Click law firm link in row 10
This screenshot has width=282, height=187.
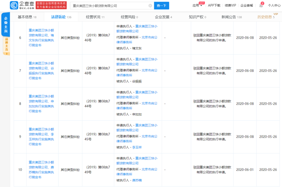click(137, 172)
